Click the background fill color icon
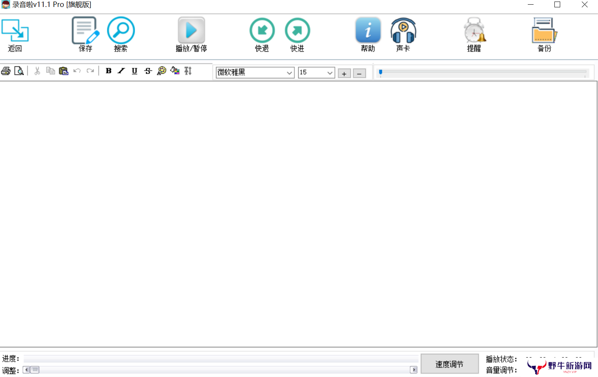Viewport: 598px width, 377px height. [175, 71]
